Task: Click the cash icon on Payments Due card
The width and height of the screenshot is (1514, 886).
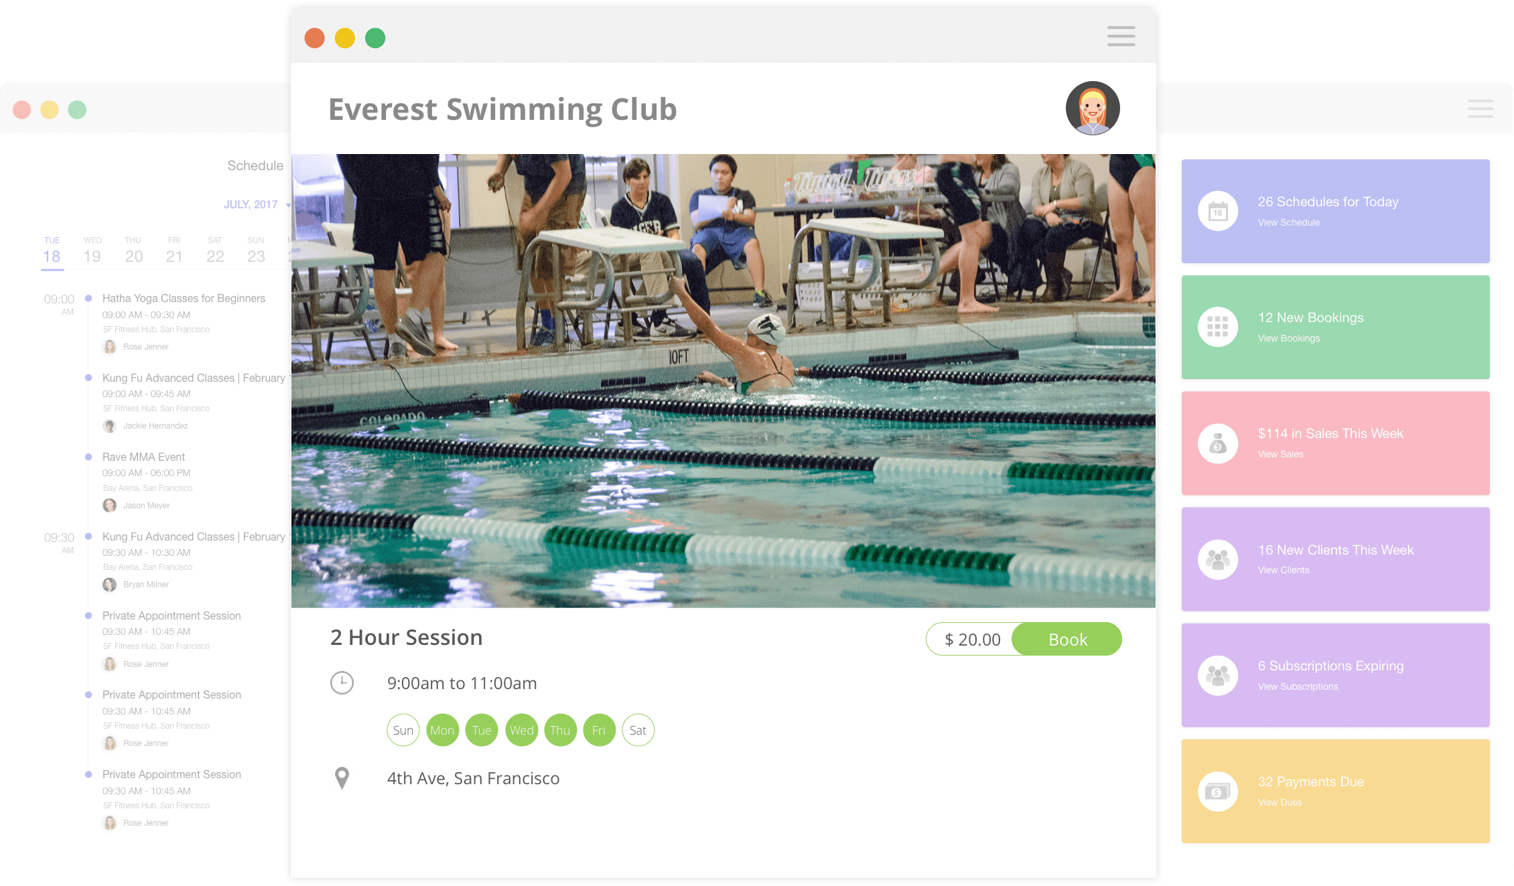Action: [1217, 792]
